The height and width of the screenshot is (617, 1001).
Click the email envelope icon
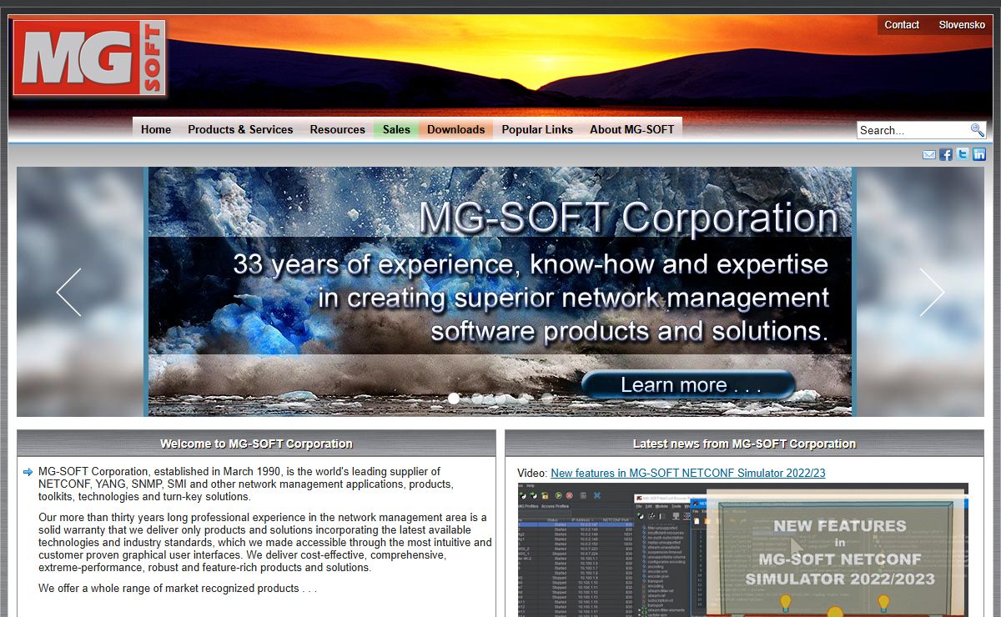(x=929, y=154)
